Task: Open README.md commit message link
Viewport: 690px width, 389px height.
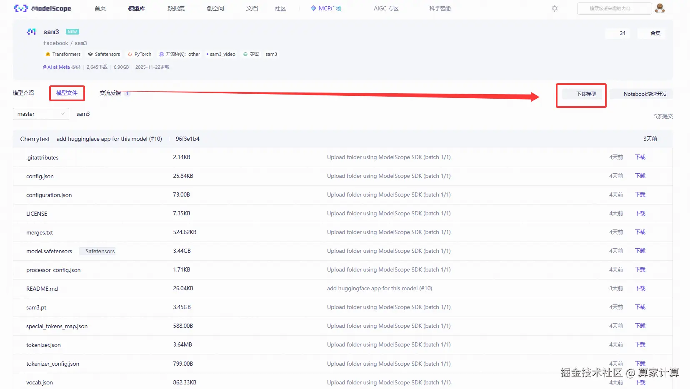Action: click(x=380, y=288)
